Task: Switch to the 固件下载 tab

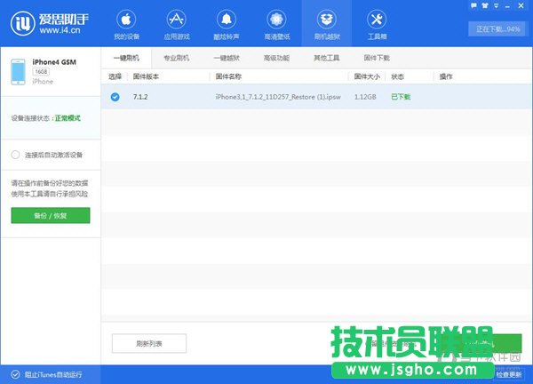Action: pos(377,58)
